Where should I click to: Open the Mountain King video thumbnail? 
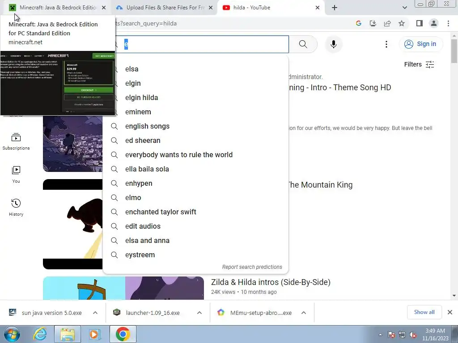click(73, 224)
